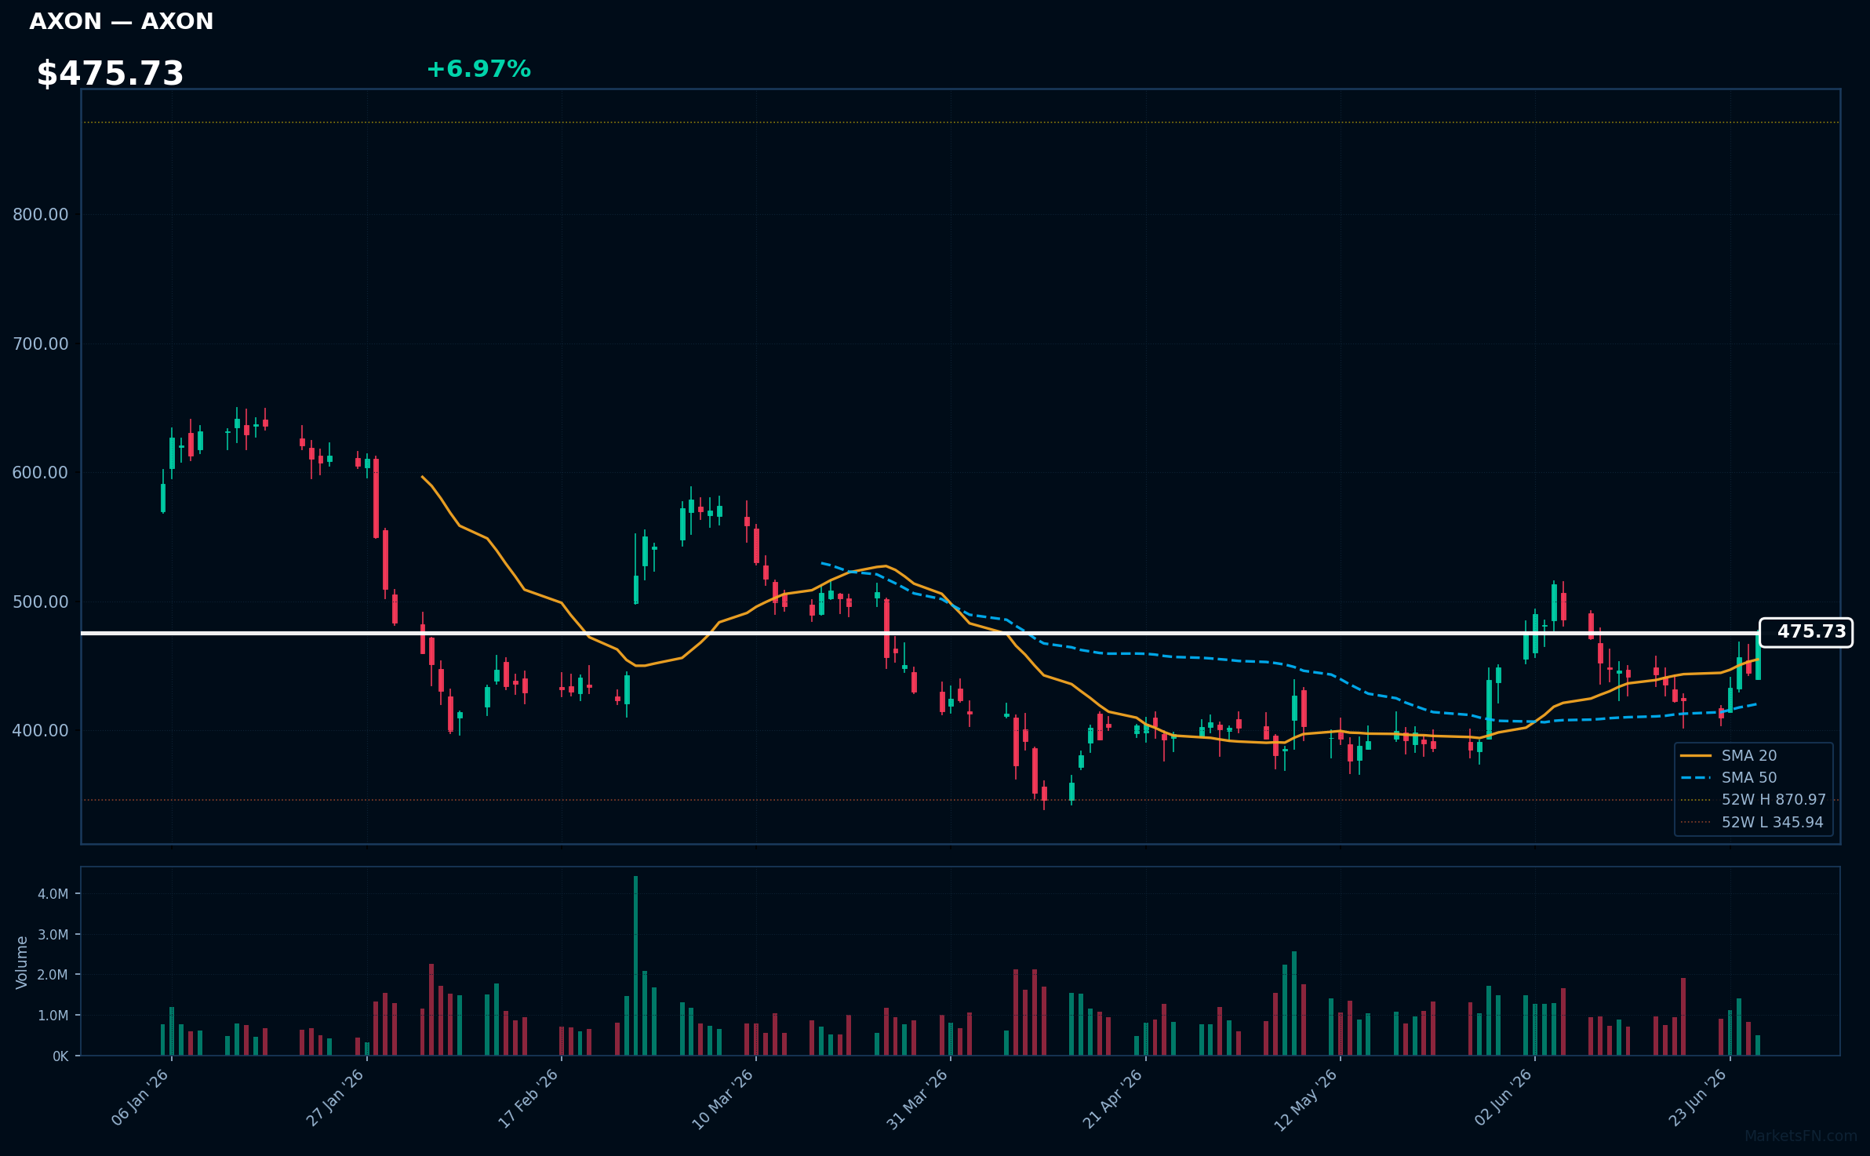The width and height of the screenshot is (1870, 1156).
Task: Click the tallest green volume bar above 4.0M
Action: pos(635,965)
